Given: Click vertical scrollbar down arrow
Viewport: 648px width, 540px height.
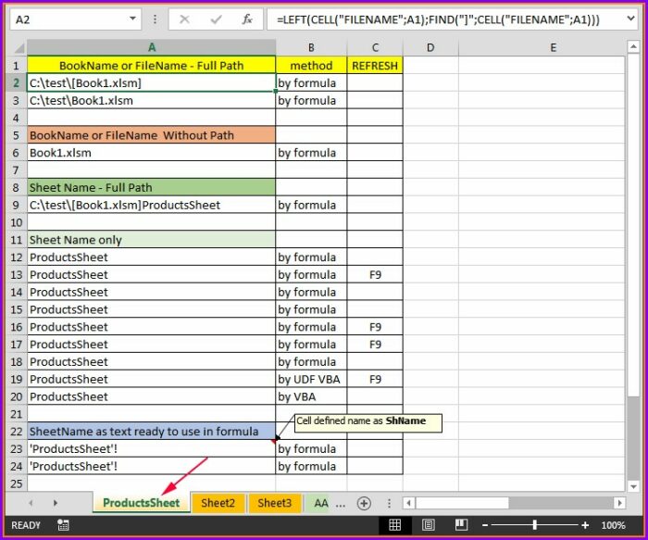Looking at the screenshot, I should pos(633,486).
